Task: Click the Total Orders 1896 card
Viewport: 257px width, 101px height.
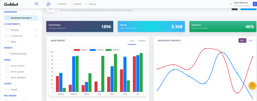Action: [80, 26]
